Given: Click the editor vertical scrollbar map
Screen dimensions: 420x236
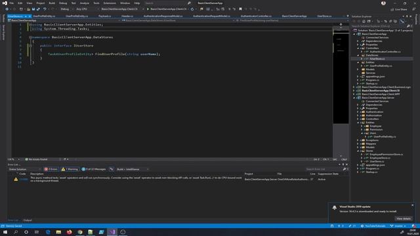Looking at the screenshot, I should (341, 91).
